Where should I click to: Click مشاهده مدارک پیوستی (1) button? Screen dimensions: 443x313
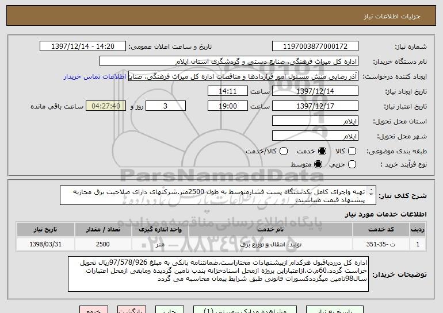[245, 310]
